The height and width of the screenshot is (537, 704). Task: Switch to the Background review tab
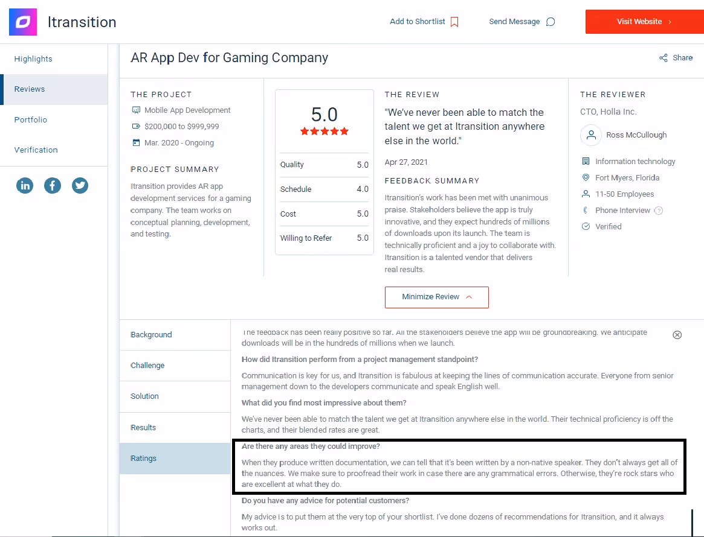[175, 335]
